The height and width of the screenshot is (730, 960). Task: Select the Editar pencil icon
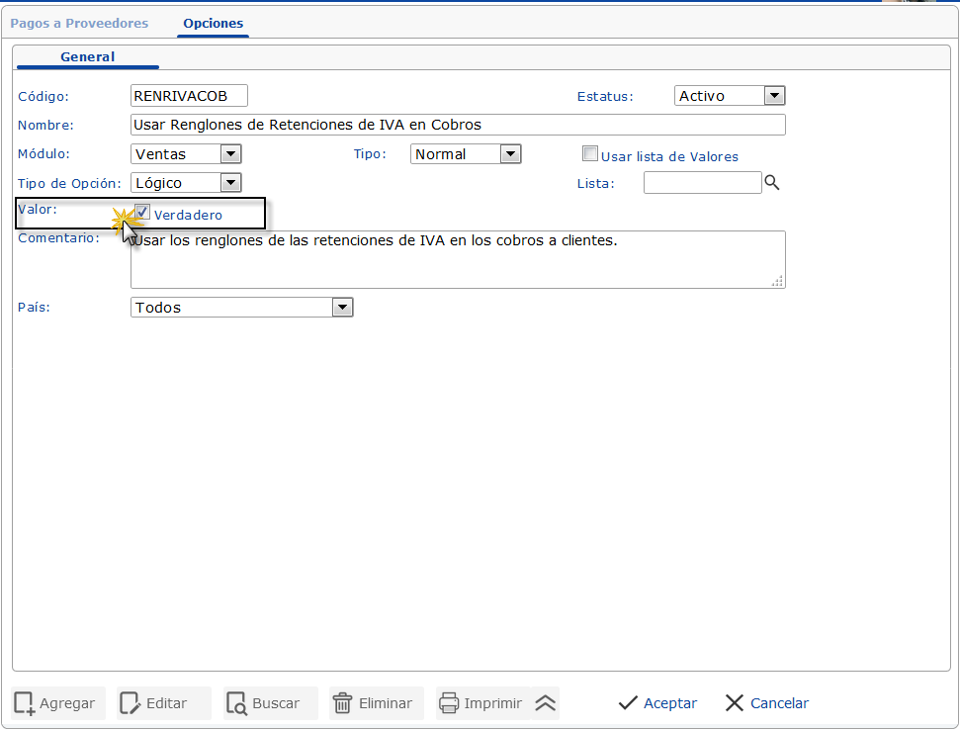click(130, 702)
